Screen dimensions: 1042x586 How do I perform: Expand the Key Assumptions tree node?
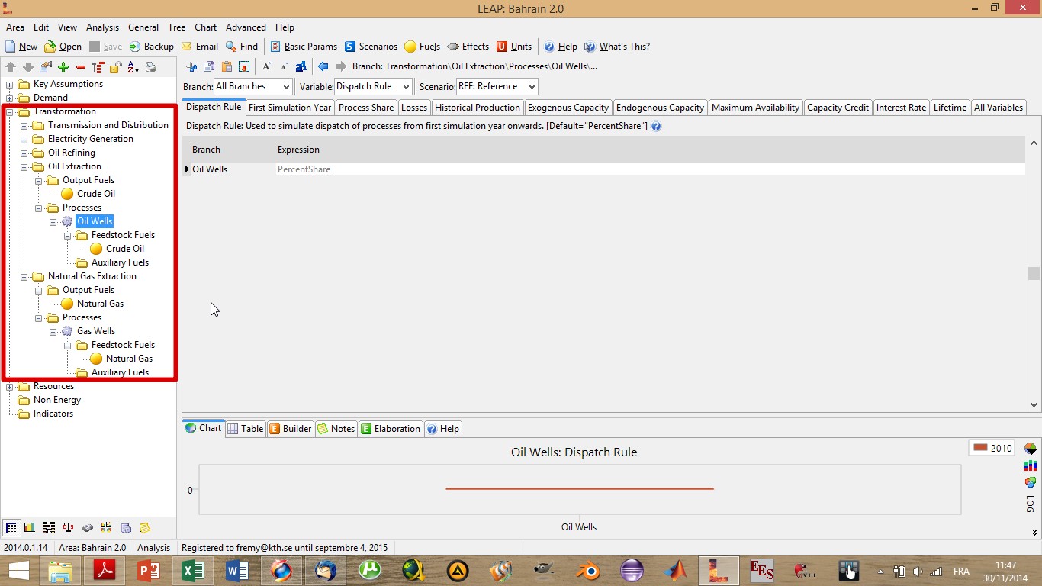(x=10, y=84)
